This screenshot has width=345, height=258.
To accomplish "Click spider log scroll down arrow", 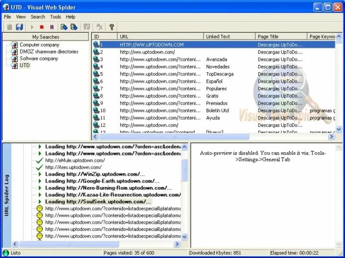I will tap(185, 236).
